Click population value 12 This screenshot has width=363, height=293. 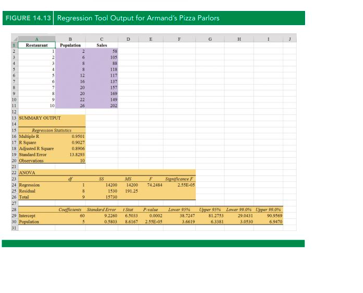(82, 75)
